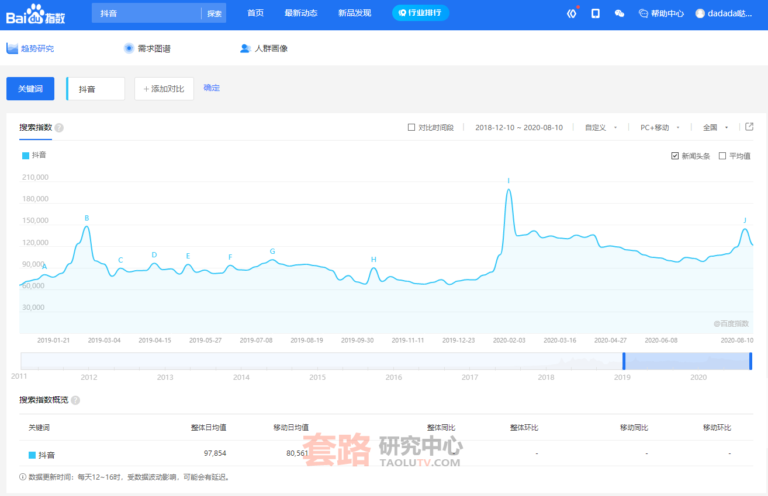Click news marker J on the chart
This screenshot has height=496, width=768.
point(745,221)
